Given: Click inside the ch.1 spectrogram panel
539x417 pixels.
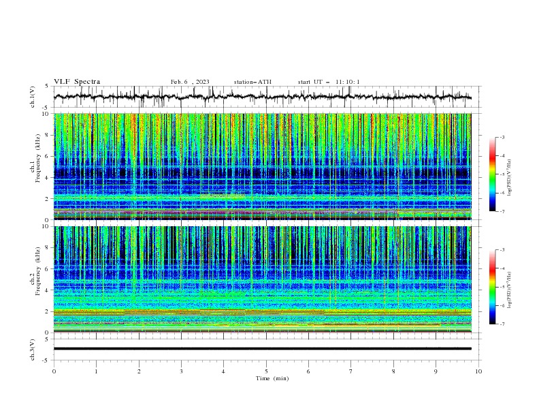Looking at the screenshot, I should [x=262, y=166].
